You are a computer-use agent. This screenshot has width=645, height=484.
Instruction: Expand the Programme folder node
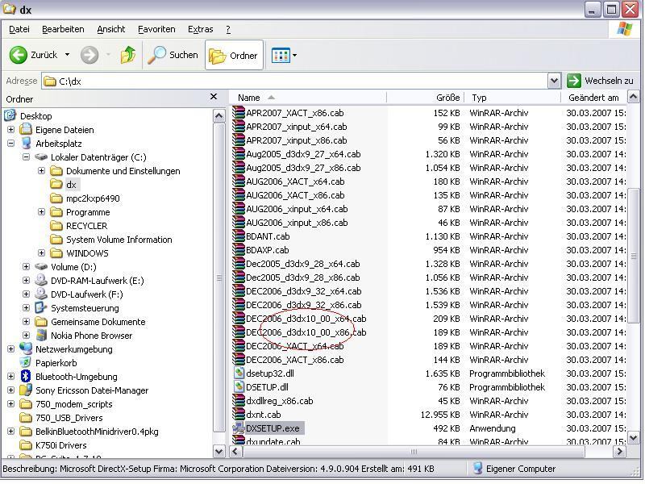42,211
